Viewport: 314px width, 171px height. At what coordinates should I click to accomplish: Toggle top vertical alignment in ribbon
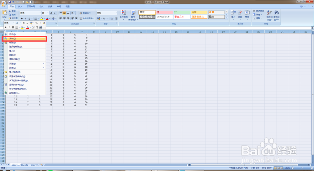click(x=61, y=13)
